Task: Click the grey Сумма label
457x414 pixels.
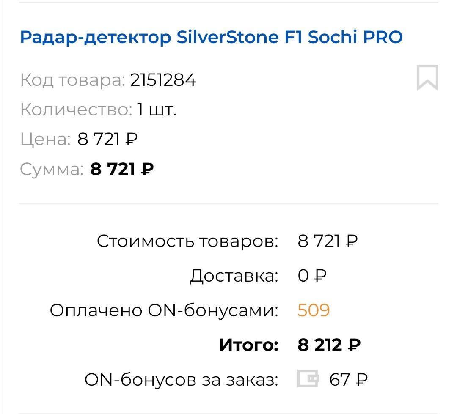Action: [x=51, y=170]
